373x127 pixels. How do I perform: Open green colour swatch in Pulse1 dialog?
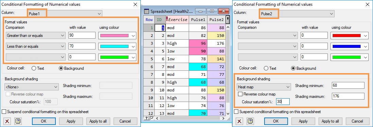[117, 57]
